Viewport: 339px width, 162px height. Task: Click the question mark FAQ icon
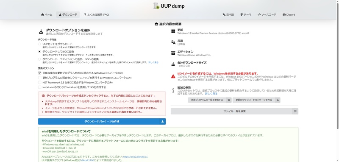pyautogui.click(x=85, y=15)
